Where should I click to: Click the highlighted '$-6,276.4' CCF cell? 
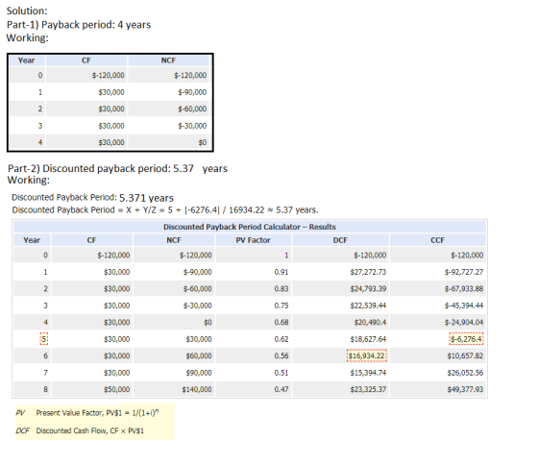click(x=466, y=339)
